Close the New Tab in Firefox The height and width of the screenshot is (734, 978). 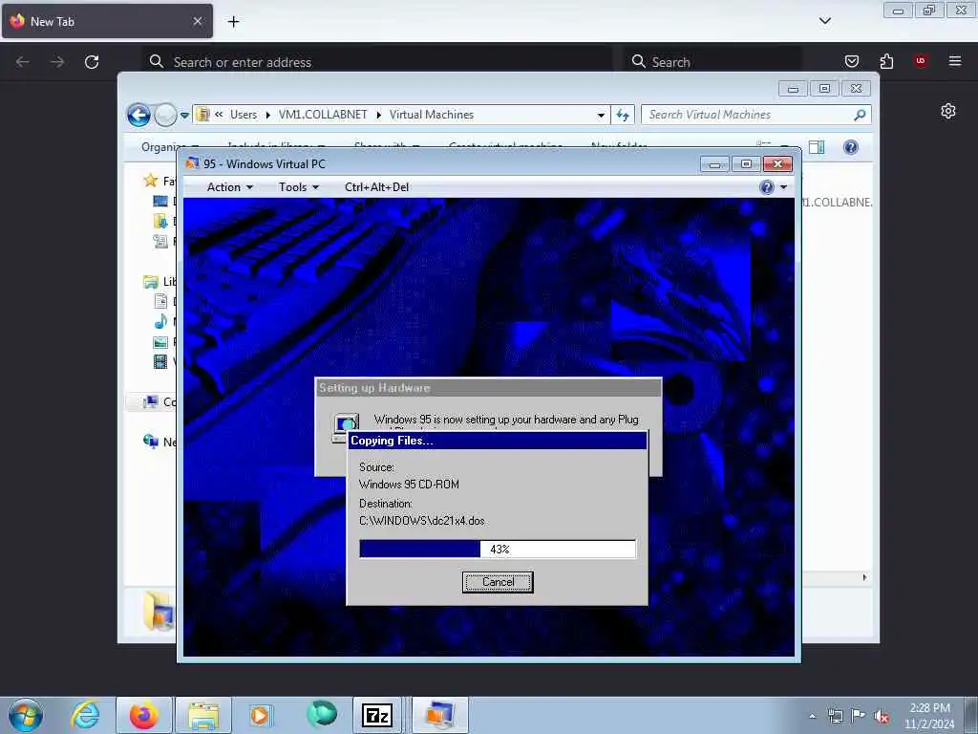point(197,21)
